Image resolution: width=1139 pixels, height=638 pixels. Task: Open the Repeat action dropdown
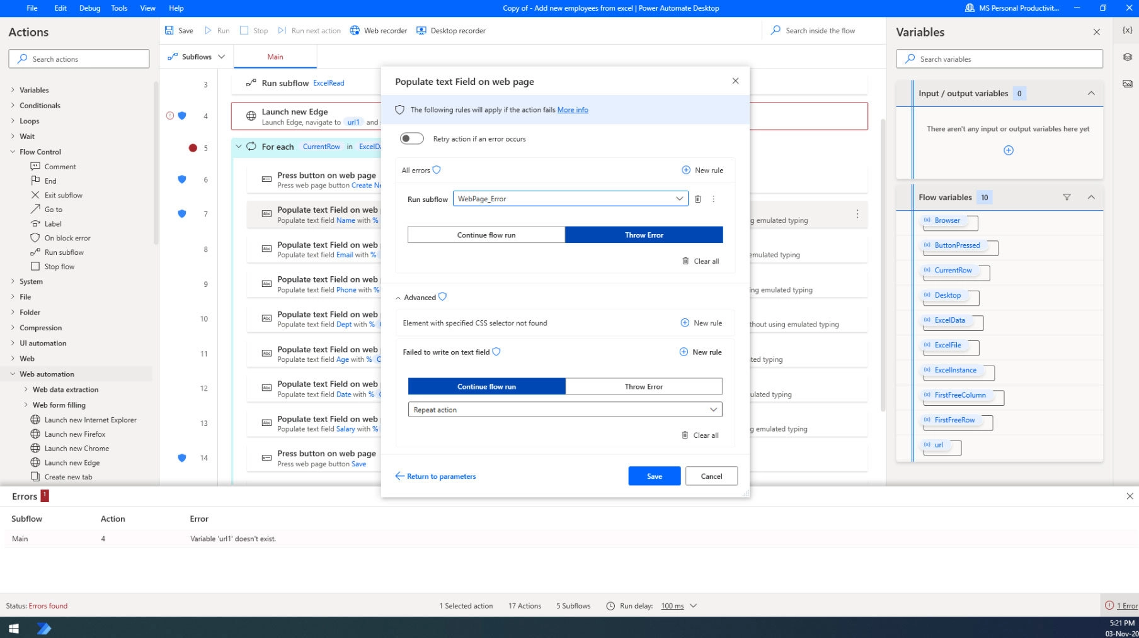pyautogui.click(x=713, y=410)
